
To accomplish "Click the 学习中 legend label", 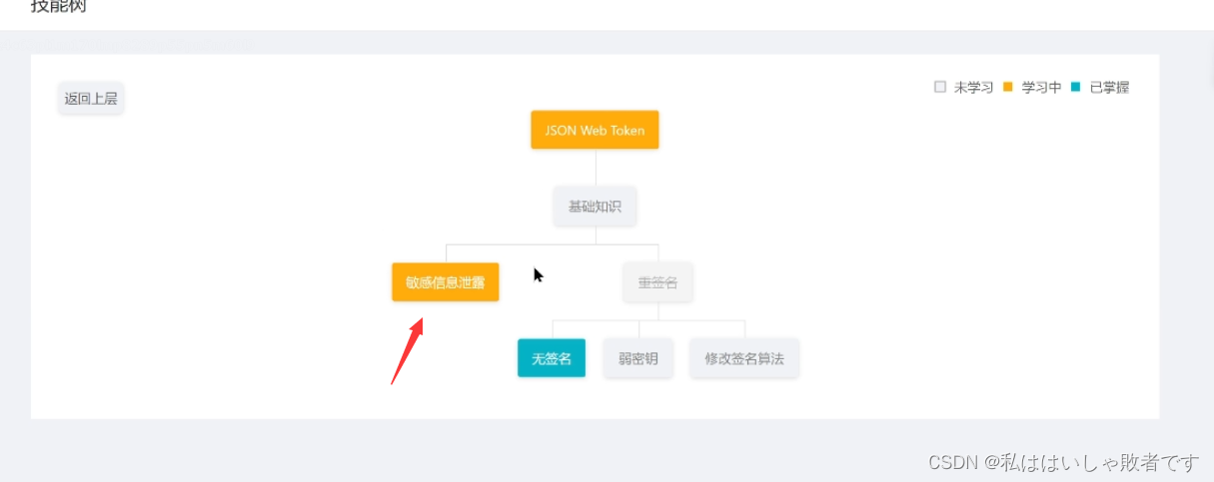I will tap(1041, 88).
